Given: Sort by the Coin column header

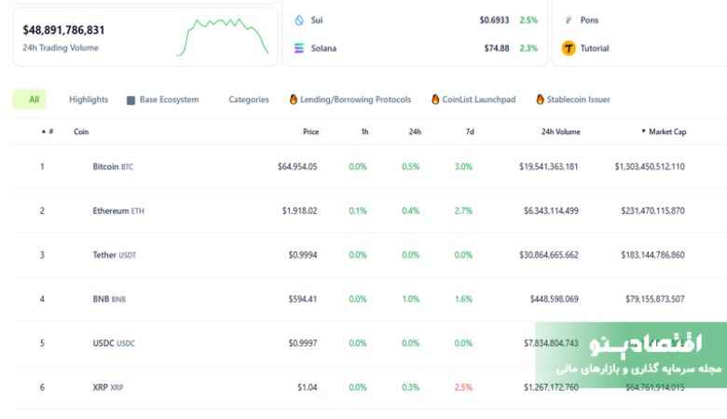Looking at the screenshot, I should [x=81, y=131].
